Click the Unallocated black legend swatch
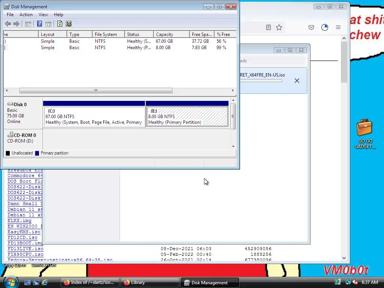This screenshot has width=384, height=288. pyautogui.click(x=8, y=153)
